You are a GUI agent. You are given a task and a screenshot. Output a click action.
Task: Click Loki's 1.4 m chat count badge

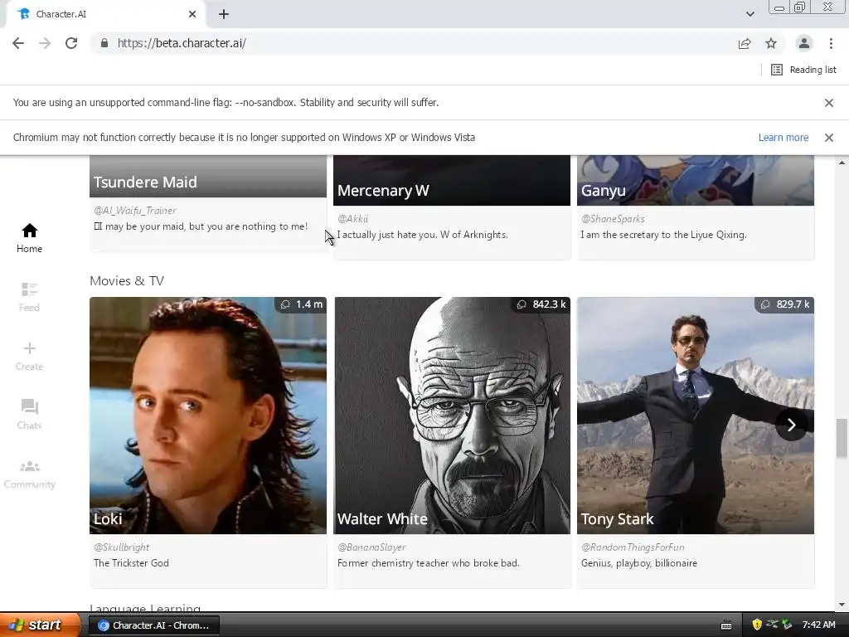[301, 304]
